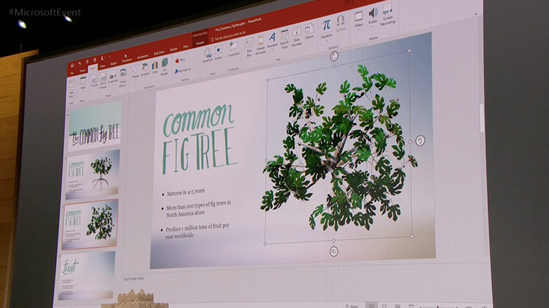Switch to Reading View in status bar
The height and width of the screenshot is (308, 549).
tap(398, 306)
